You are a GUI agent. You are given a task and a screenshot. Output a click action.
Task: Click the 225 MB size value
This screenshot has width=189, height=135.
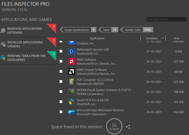178,82
